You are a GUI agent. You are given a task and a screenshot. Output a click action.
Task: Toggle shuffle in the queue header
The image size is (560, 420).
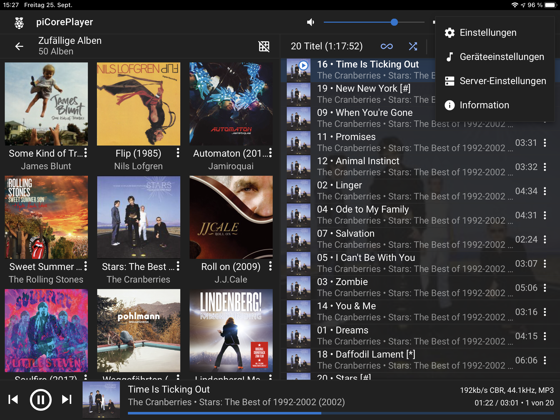(x=413, y=46)
